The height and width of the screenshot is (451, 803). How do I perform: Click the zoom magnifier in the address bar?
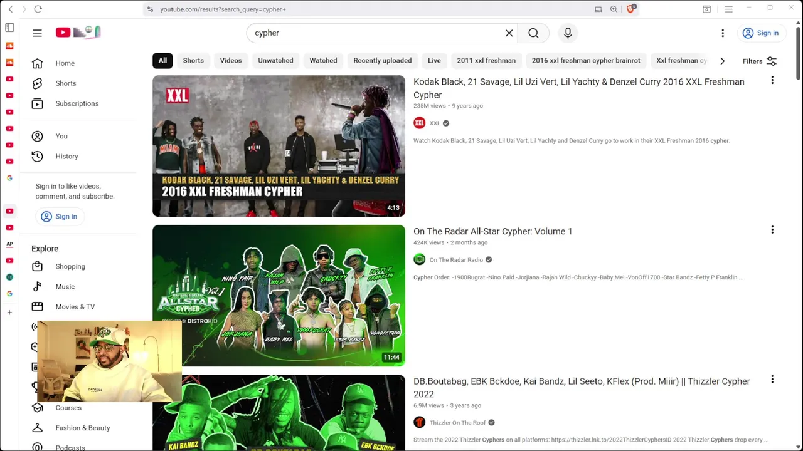pos(614,9)
